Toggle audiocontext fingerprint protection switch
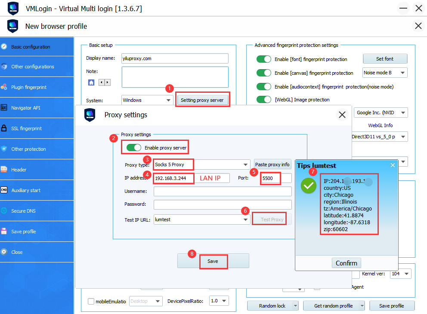 (263, 86)
